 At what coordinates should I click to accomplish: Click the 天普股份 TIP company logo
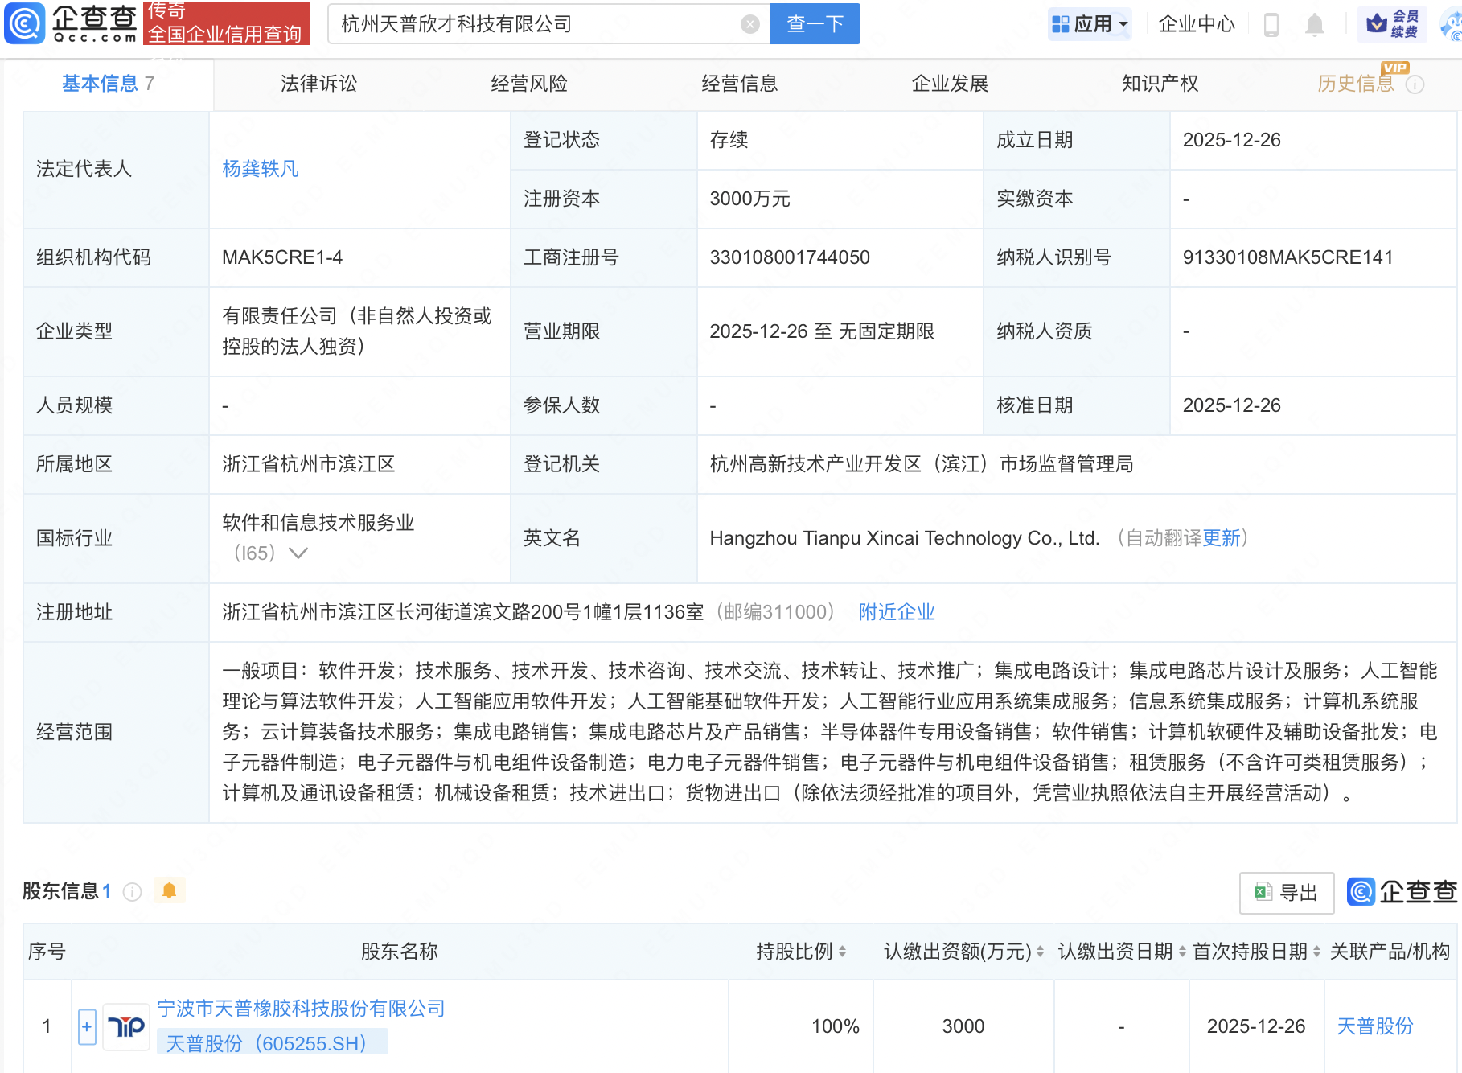(126, 1026)
